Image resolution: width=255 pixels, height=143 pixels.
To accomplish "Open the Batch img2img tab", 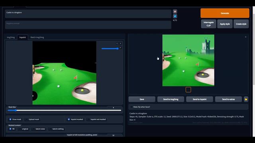I will click(x=37, y=37).
